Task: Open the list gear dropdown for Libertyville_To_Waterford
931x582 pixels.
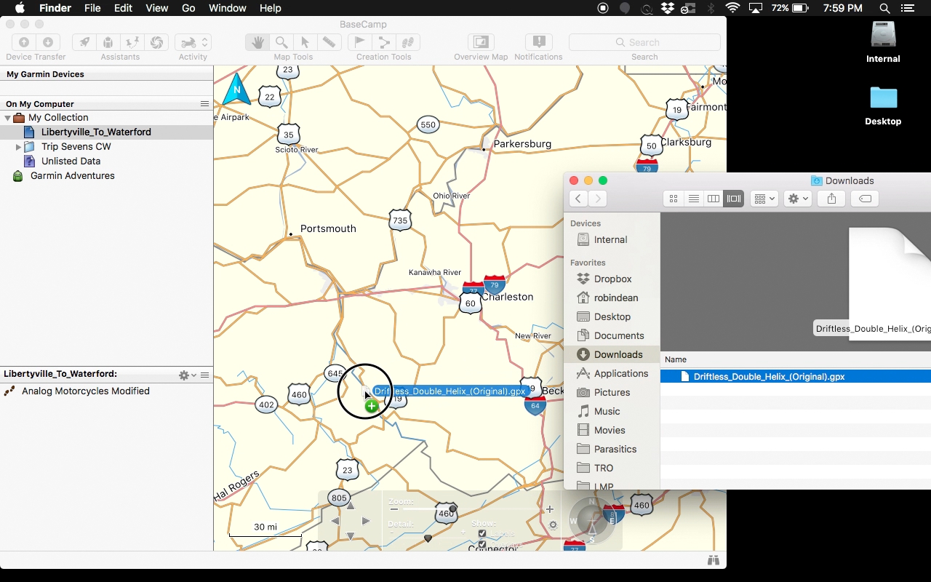Action: [188, 375]
